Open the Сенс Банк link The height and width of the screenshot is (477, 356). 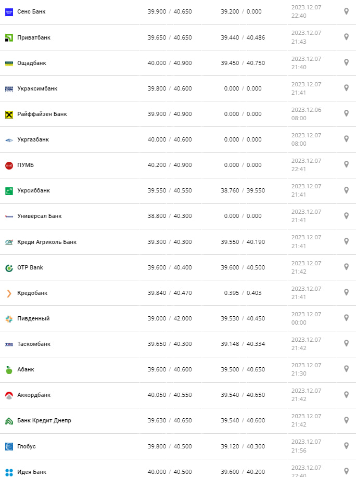[x=31, y=11]
